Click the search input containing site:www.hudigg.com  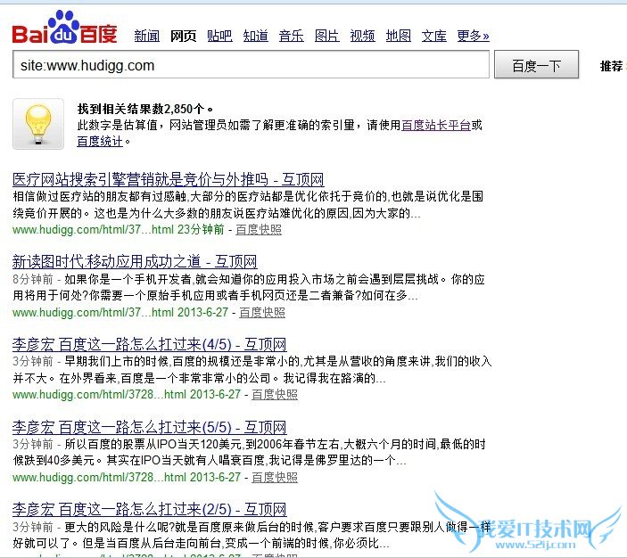point(251,65)
